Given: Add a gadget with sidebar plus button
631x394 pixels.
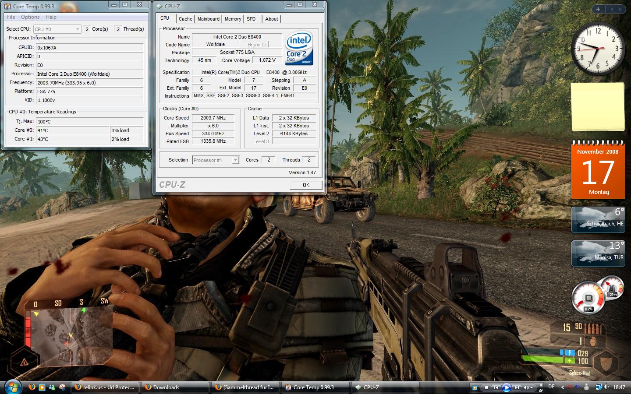Looking at the screenshot, I should [598, 9].
